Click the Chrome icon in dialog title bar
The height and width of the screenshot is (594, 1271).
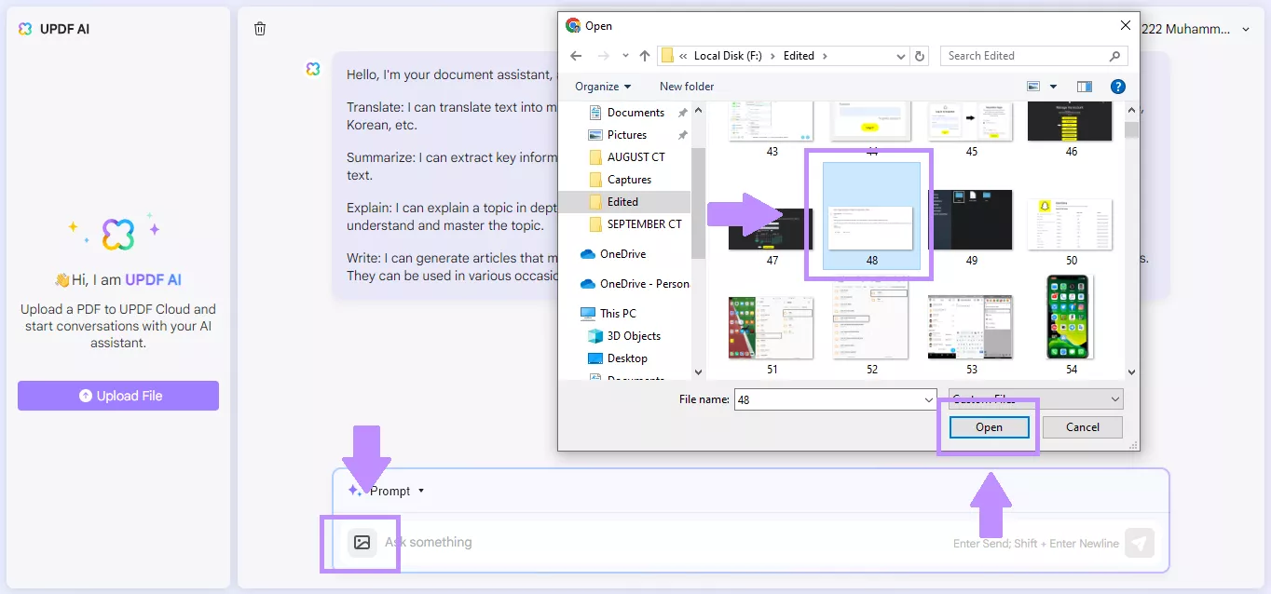(573, 26)
